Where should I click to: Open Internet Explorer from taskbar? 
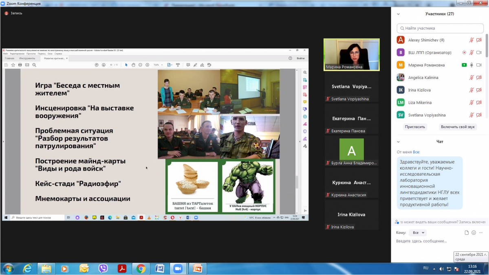click(27, 268)
